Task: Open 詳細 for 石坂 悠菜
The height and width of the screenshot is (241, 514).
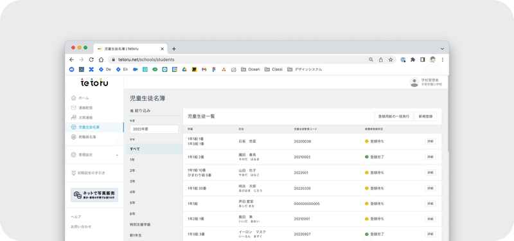Action: [430, 141]
